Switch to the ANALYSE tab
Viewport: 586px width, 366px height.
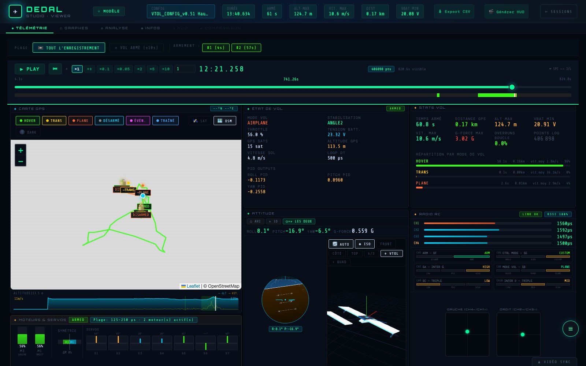[x=115, y=28]
